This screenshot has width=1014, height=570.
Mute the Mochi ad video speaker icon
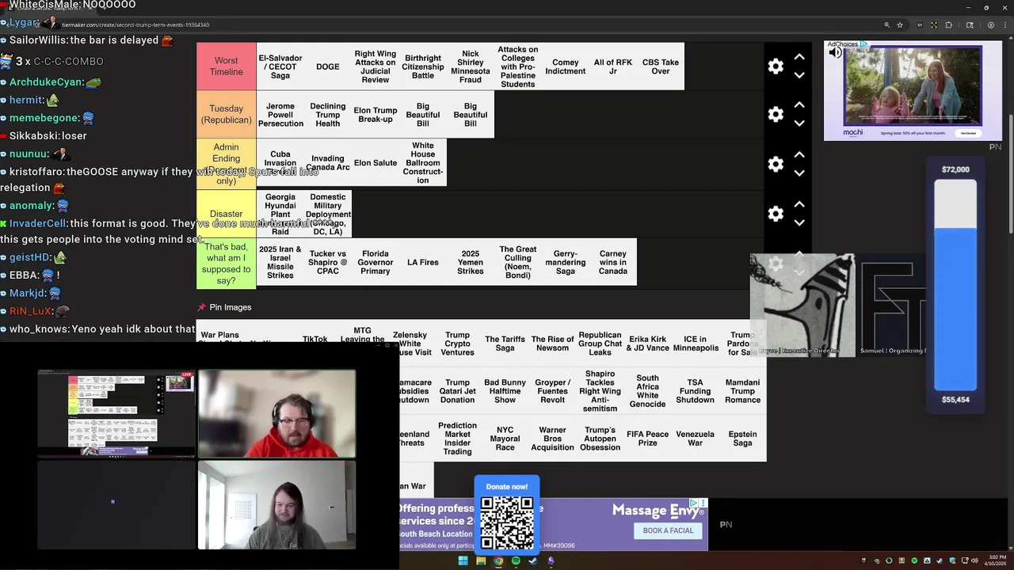coord(835,53)
